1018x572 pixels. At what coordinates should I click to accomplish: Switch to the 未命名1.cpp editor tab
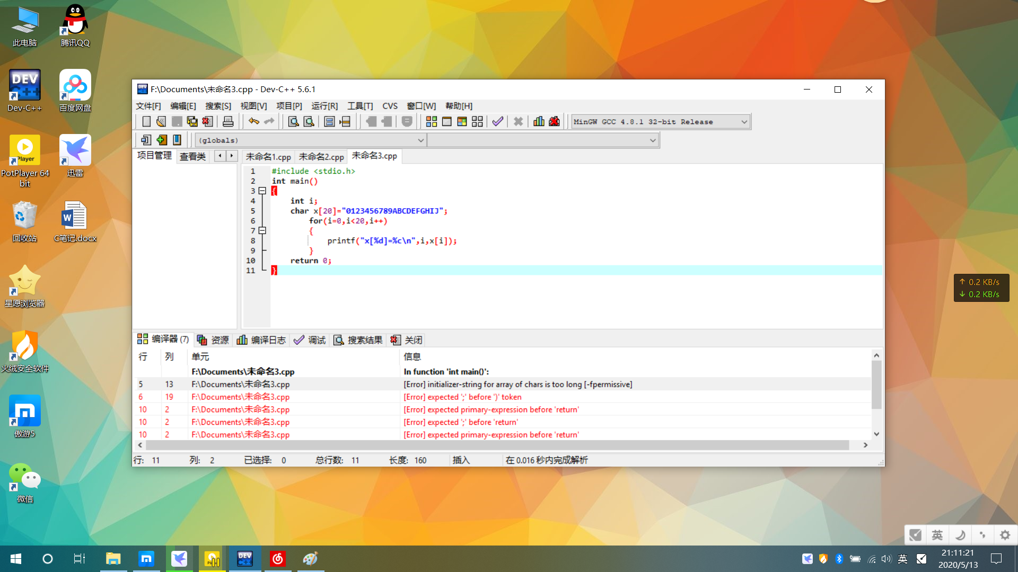tap(268, 157)
